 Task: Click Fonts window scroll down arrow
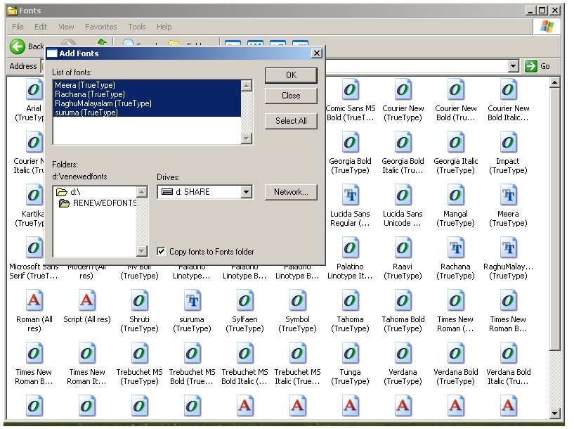(554, 414)
